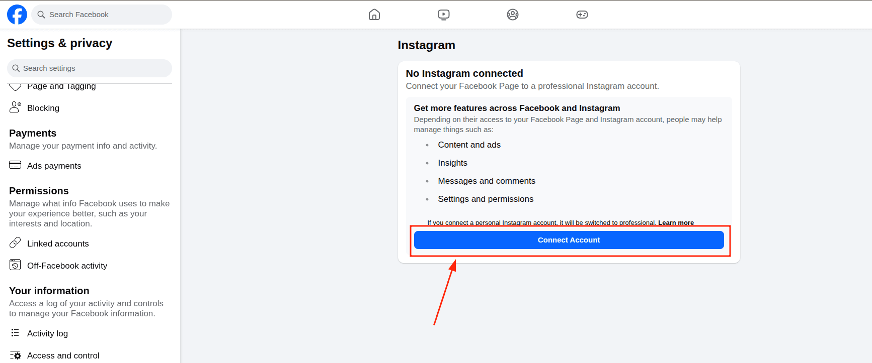Open Page and Tagging settings

(61, 86)
